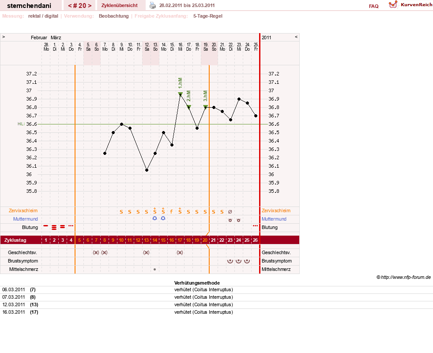This screenshot has height=353, width=433.
Task: Click the 07.03.2011 date entry
Action: click(14, 297)
